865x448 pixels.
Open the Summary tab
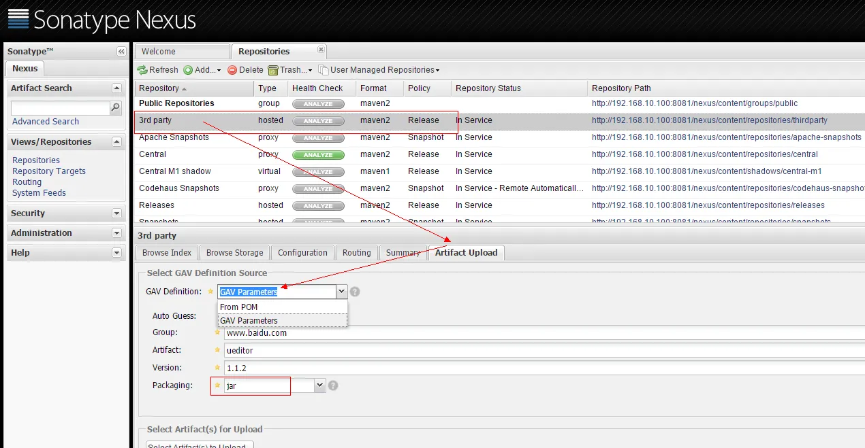point(403,253)
